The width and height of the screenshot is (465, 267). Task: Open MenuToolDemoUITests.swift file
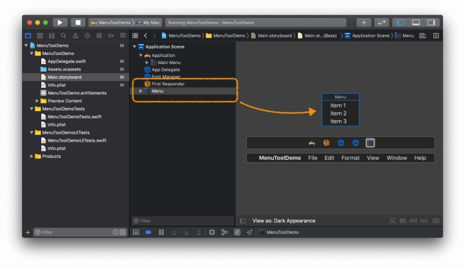[x=77, y=140]
